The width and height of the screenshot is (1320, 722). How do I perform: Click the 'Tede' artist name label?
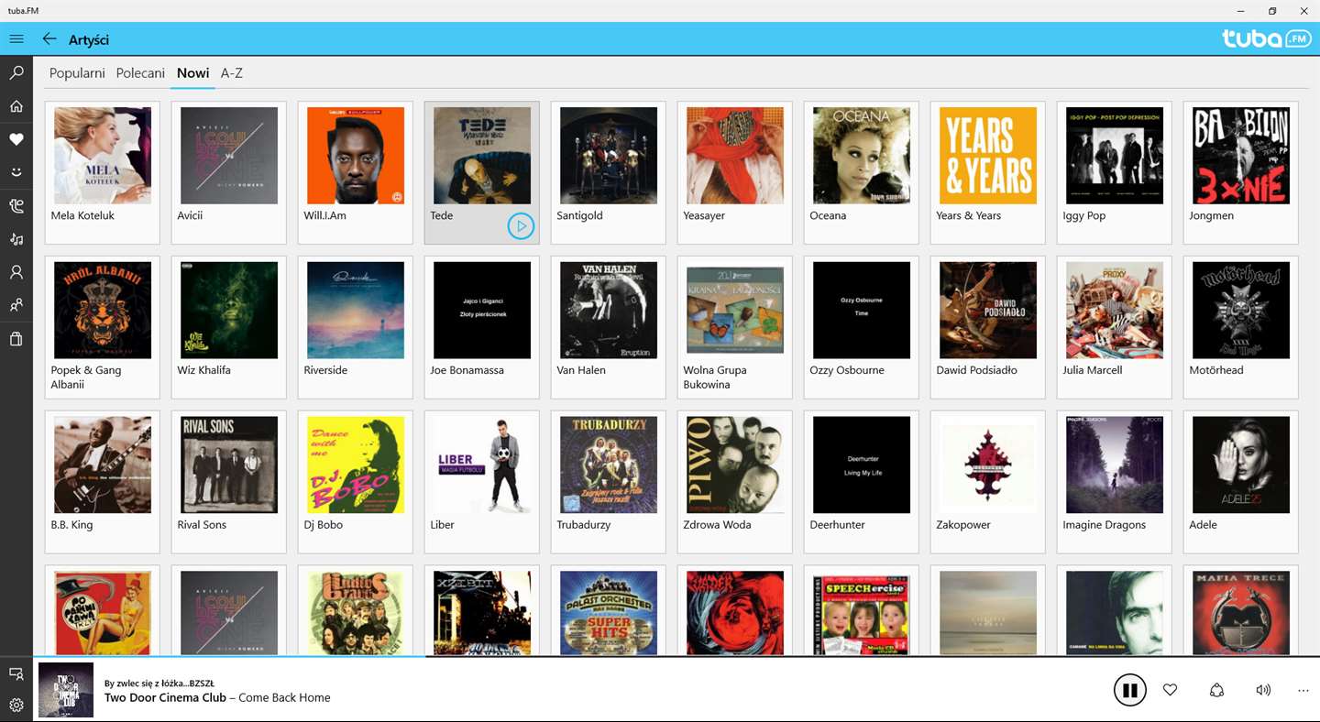click(x=442, y=215)
